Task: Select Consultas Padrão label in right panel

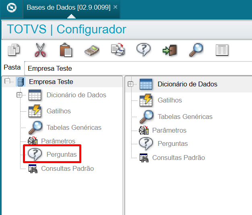Action: [179, 158]
